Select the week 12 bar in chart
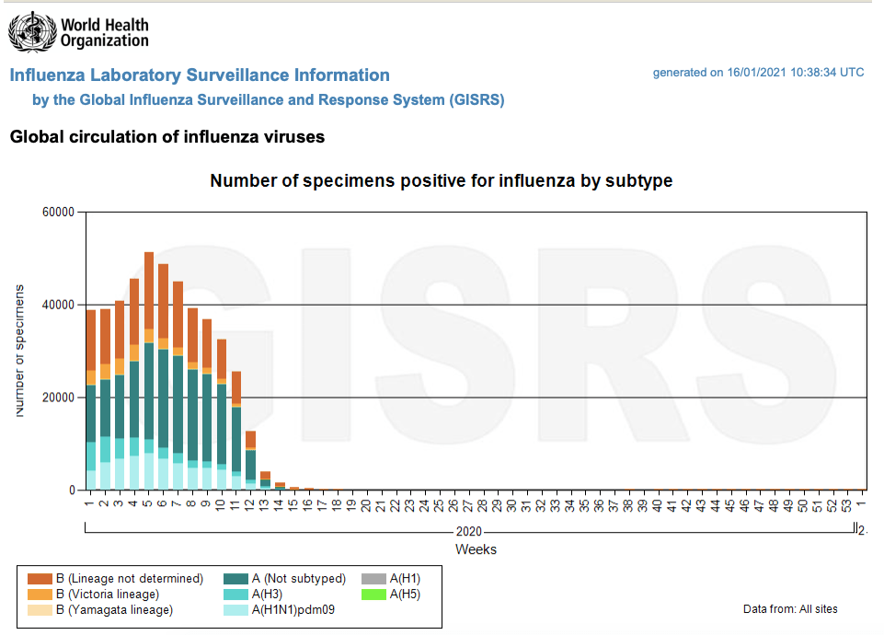The image size is (884, 635). click(x=250, y=460)
